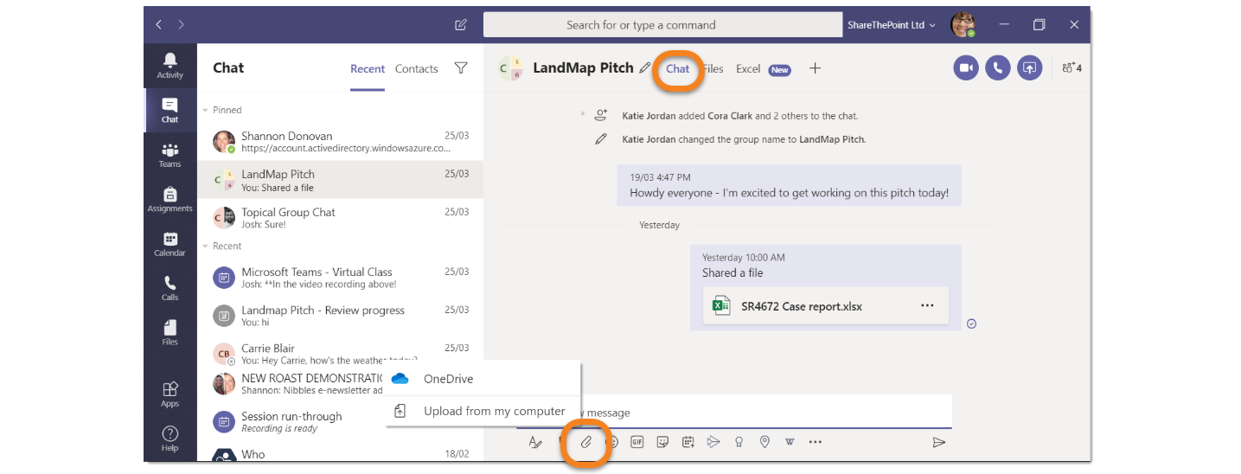Choose OneDrive from attach menu
Viewport: 1241px width, 474px height.
(x=483, y=379)
